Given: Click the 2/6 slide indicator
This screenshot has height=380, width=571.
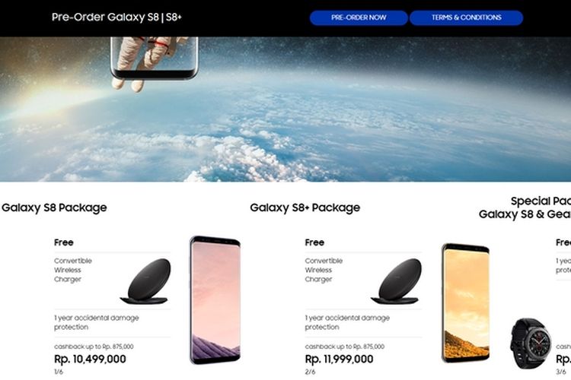Looking at the screenshot, I should pos(311,372).
